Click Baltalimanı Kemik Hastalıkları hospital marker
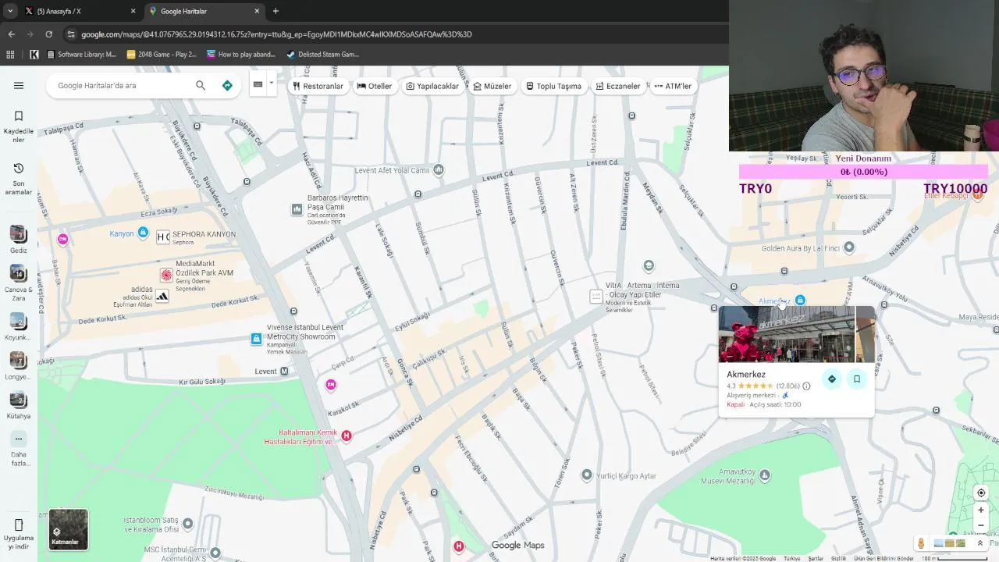 click(x=347, y=436)
